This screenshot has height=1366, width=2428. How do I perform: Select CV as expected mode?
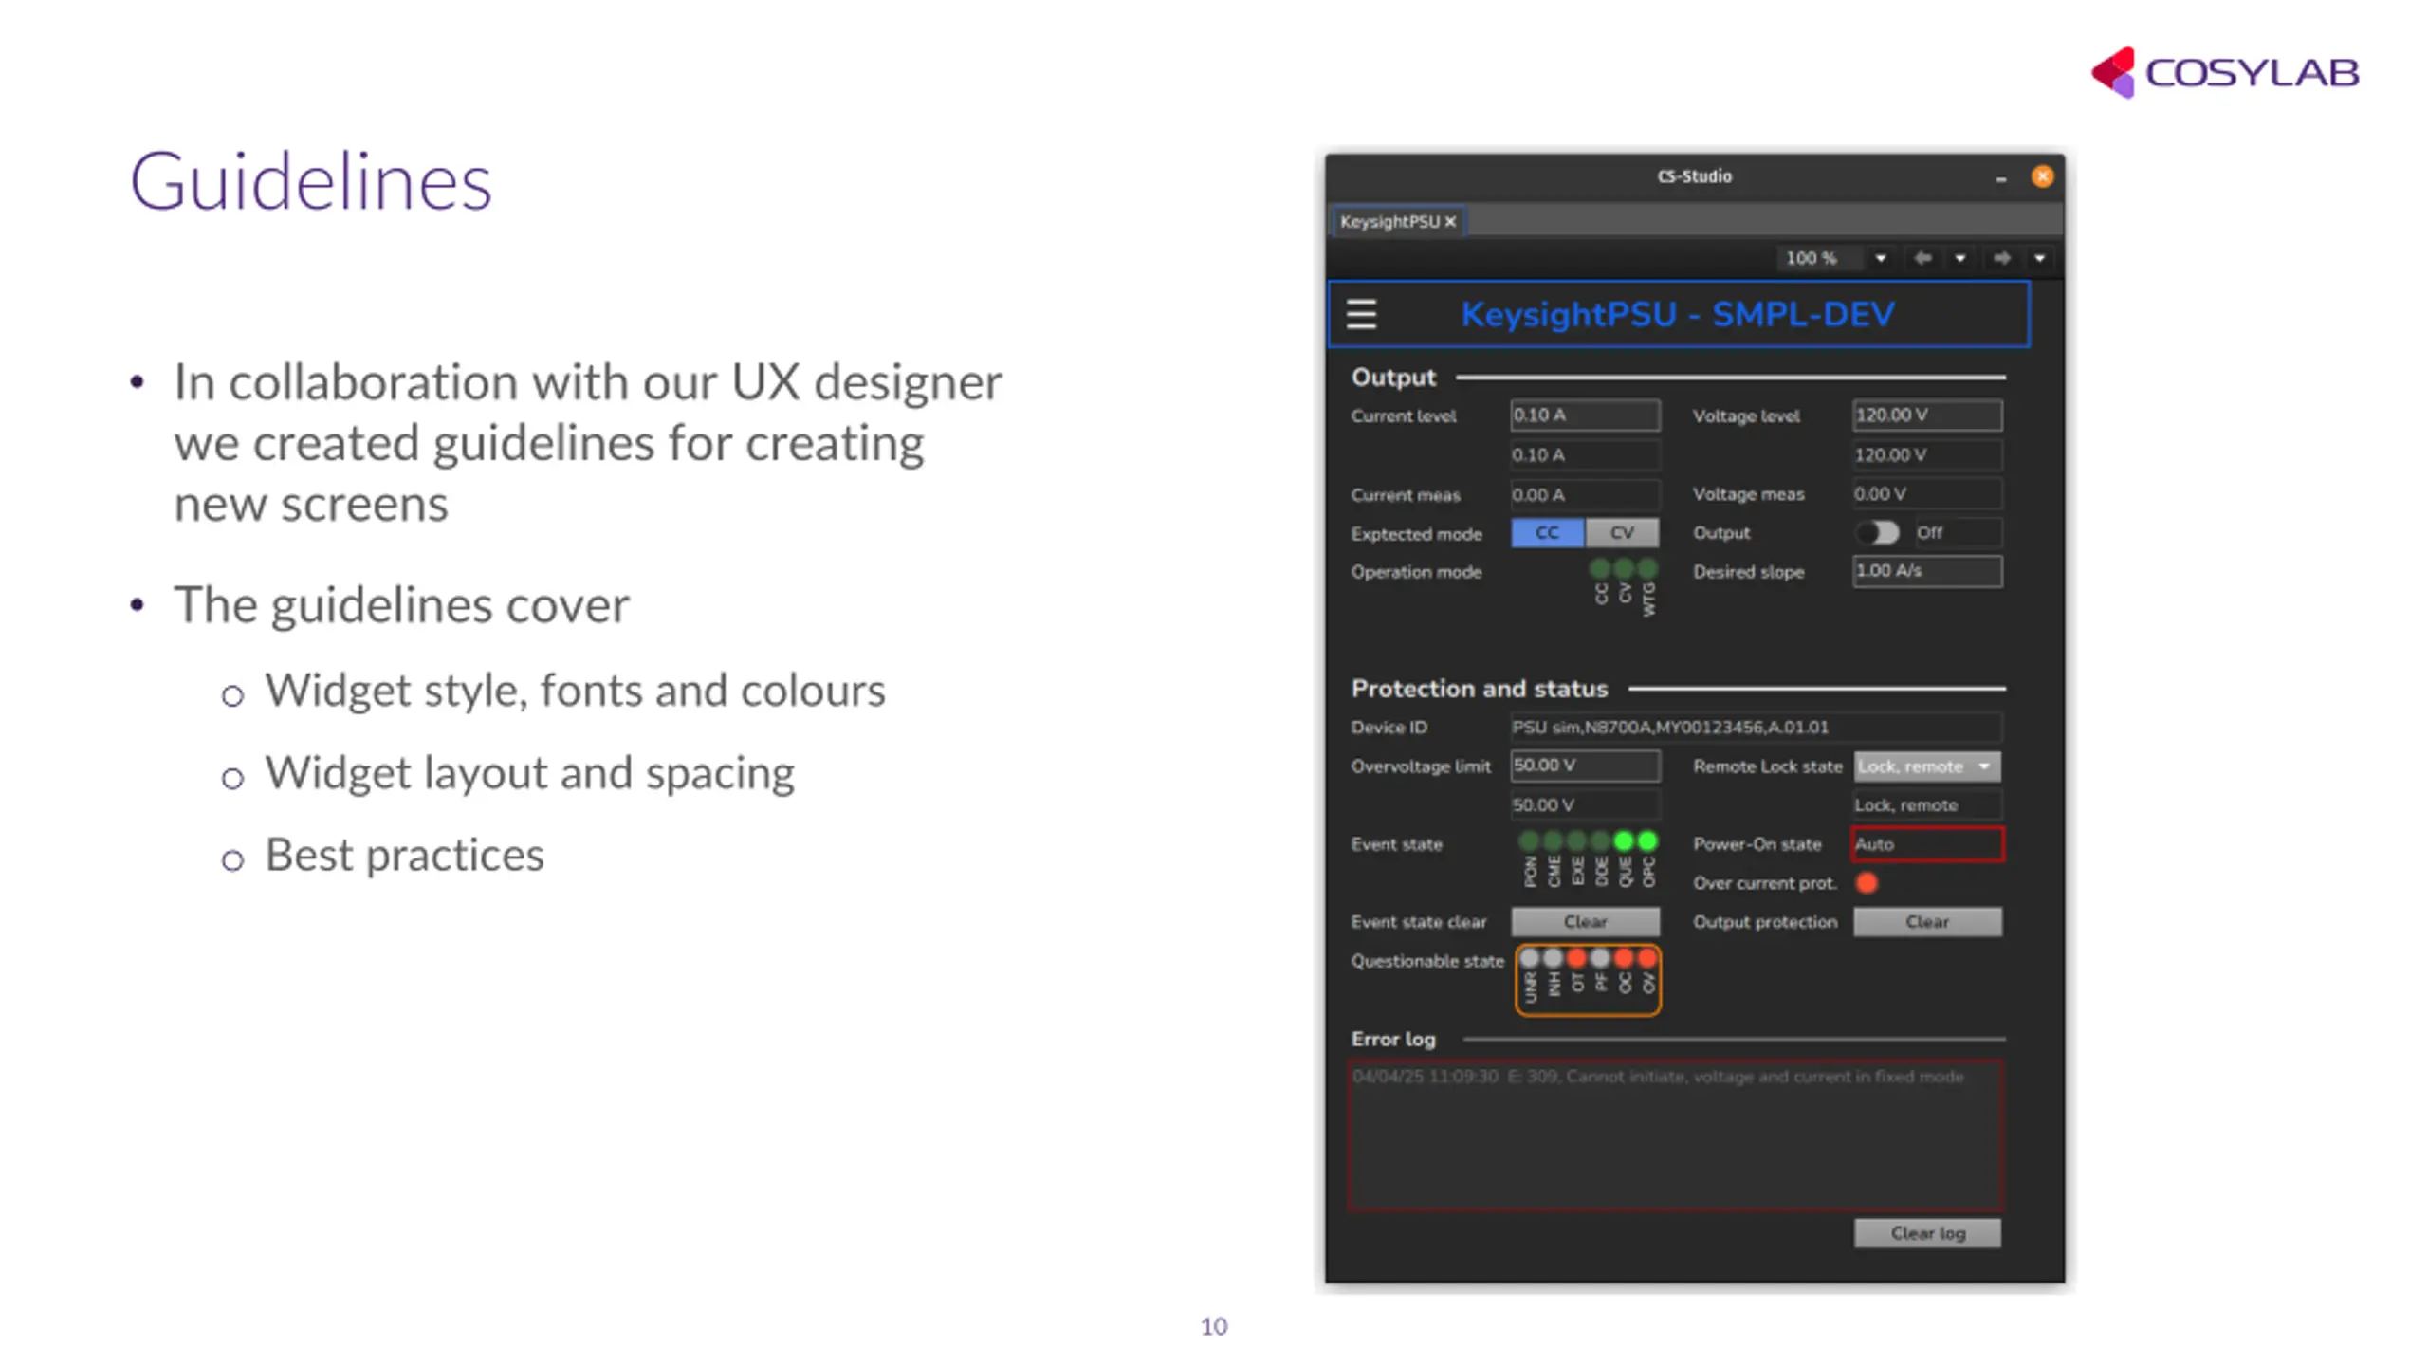tap(1623, 533)
